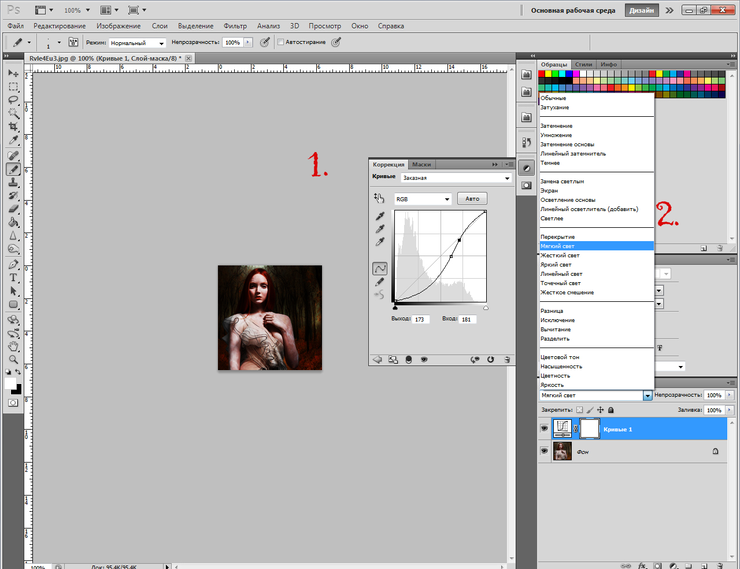Select Основная рабочая среда workspace
The width and height of the screenshot is (740, 569).
(573, 10)
